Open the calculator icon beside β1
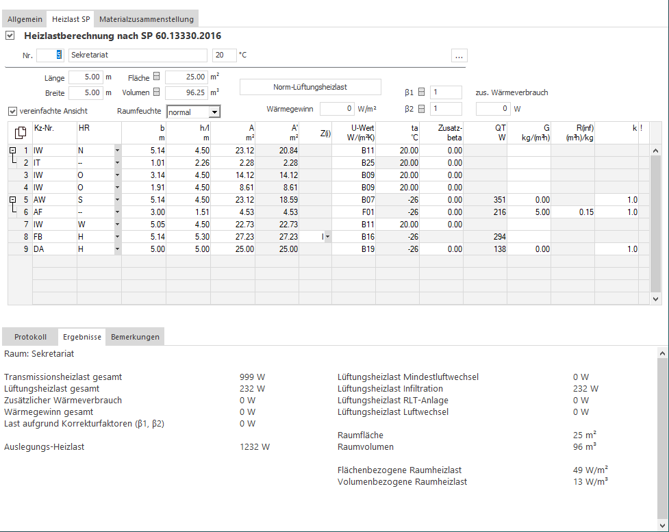The image size is (669, 532). pos(422,92)
